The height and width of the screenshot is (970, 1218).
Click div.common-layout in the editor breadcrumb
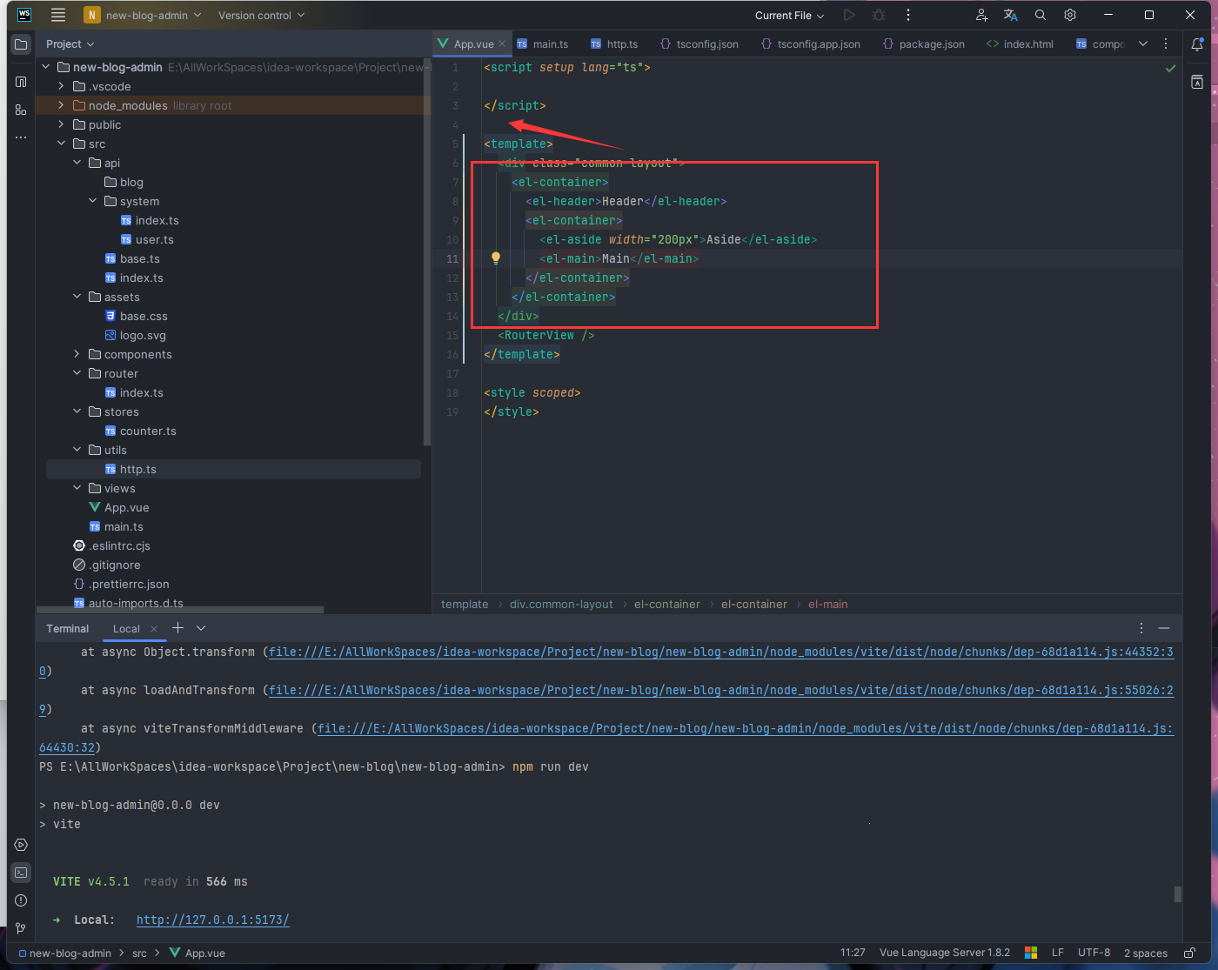561,604
